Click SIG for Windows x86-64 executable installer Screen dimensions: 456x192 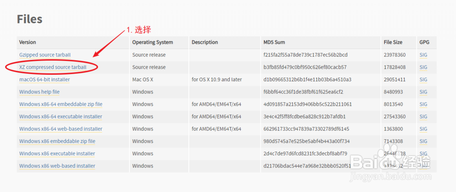(423, 117)
